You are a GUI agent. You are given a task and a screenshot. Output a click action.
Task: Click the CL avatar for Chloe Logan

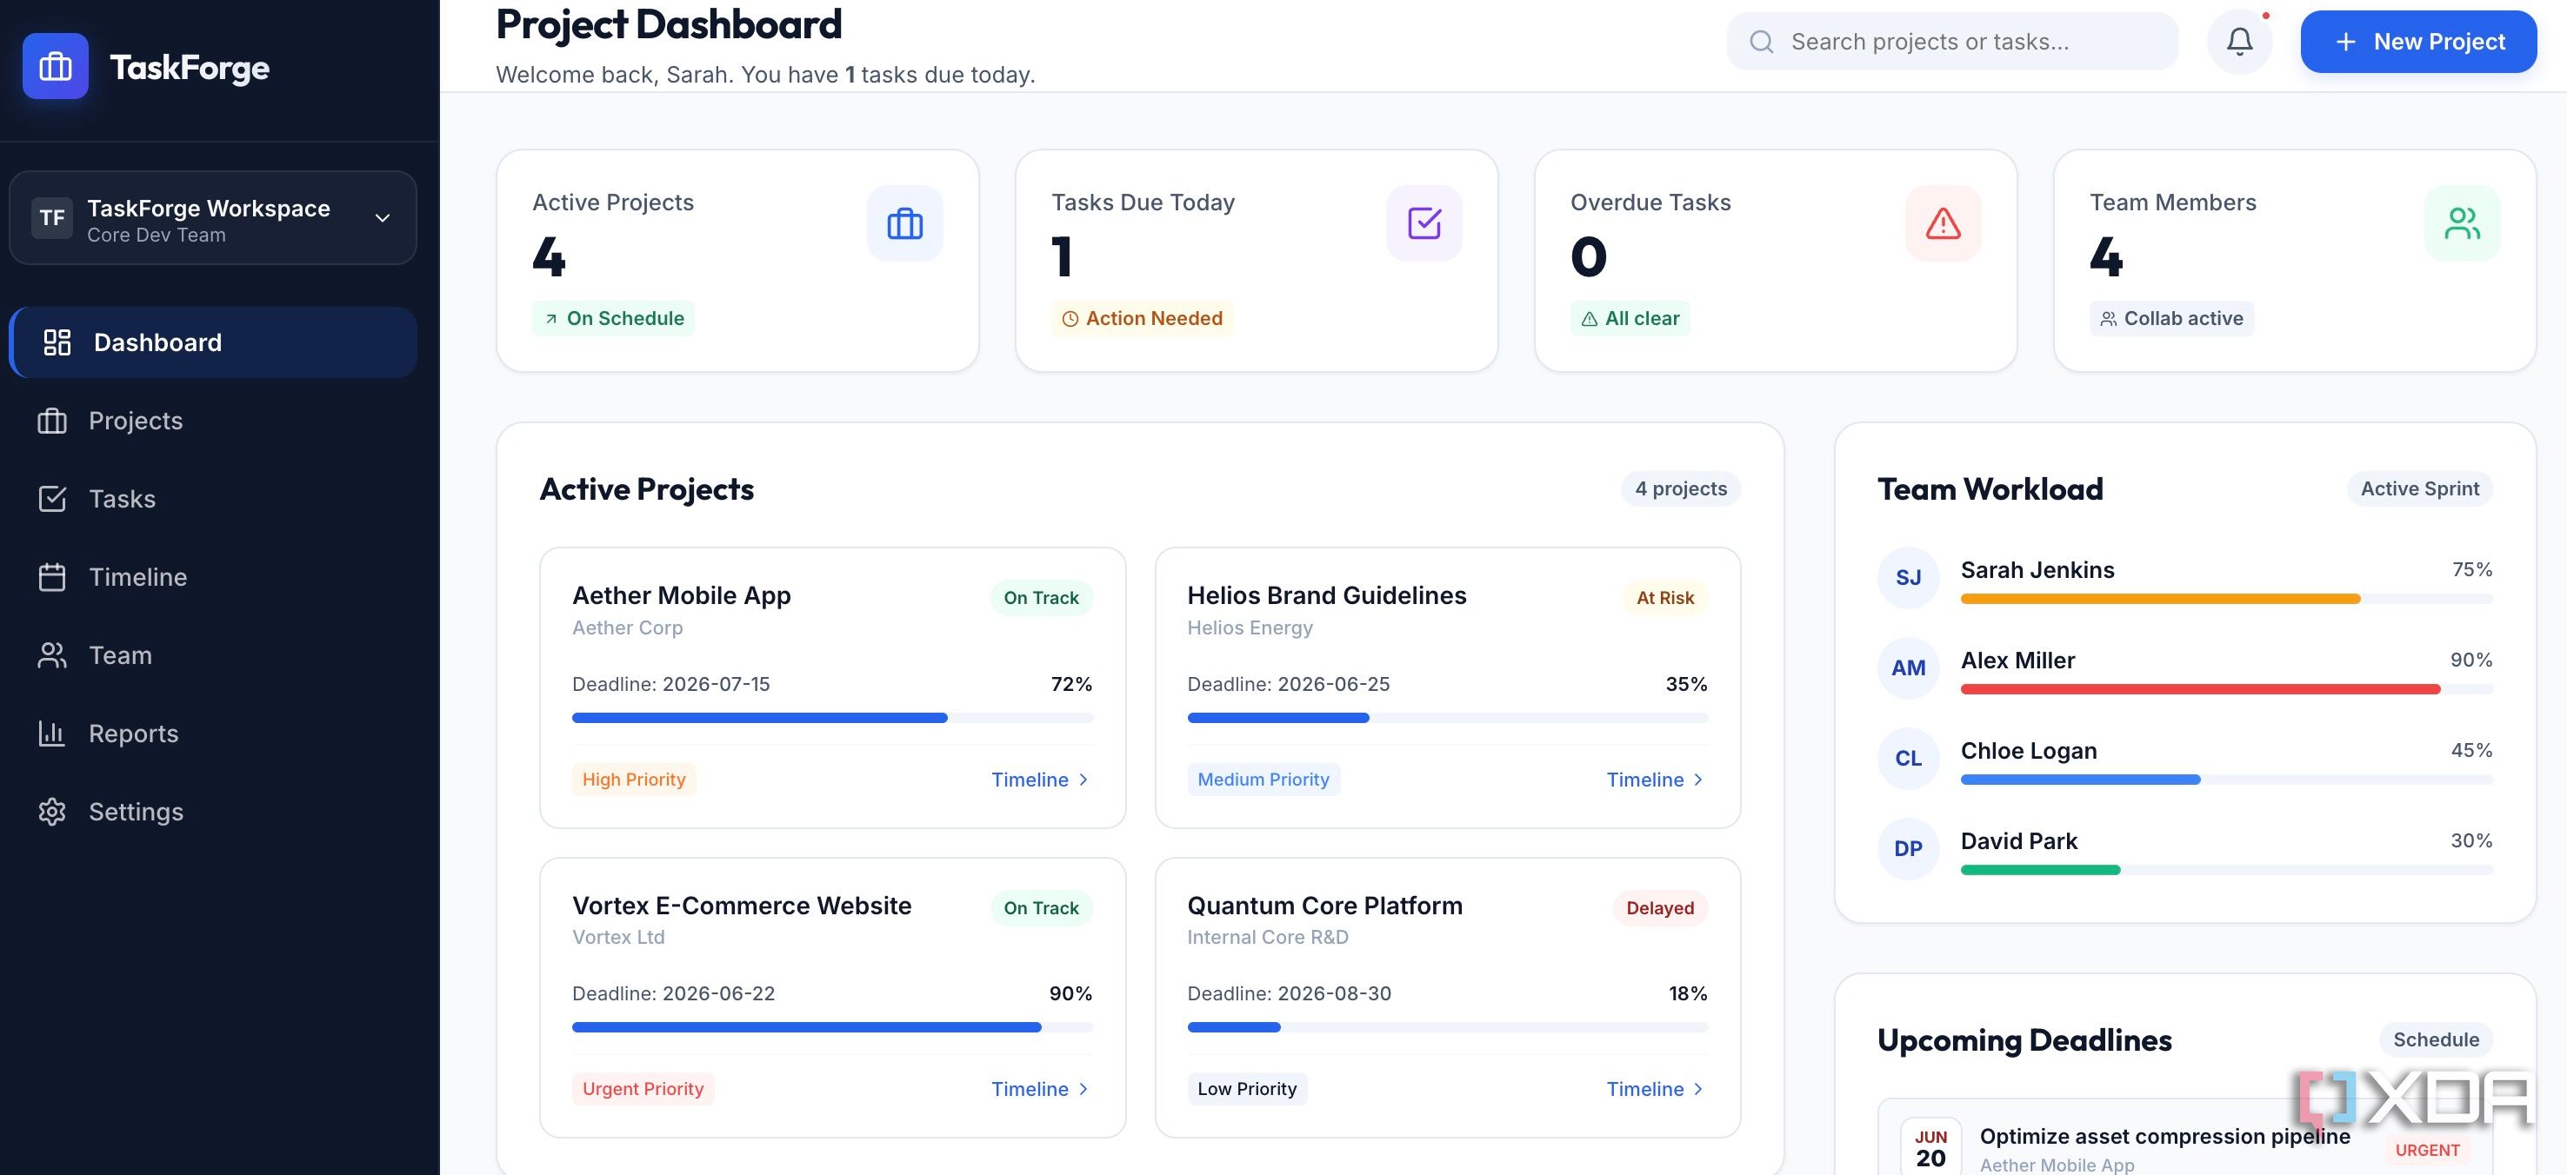[x=1907, y=759]
